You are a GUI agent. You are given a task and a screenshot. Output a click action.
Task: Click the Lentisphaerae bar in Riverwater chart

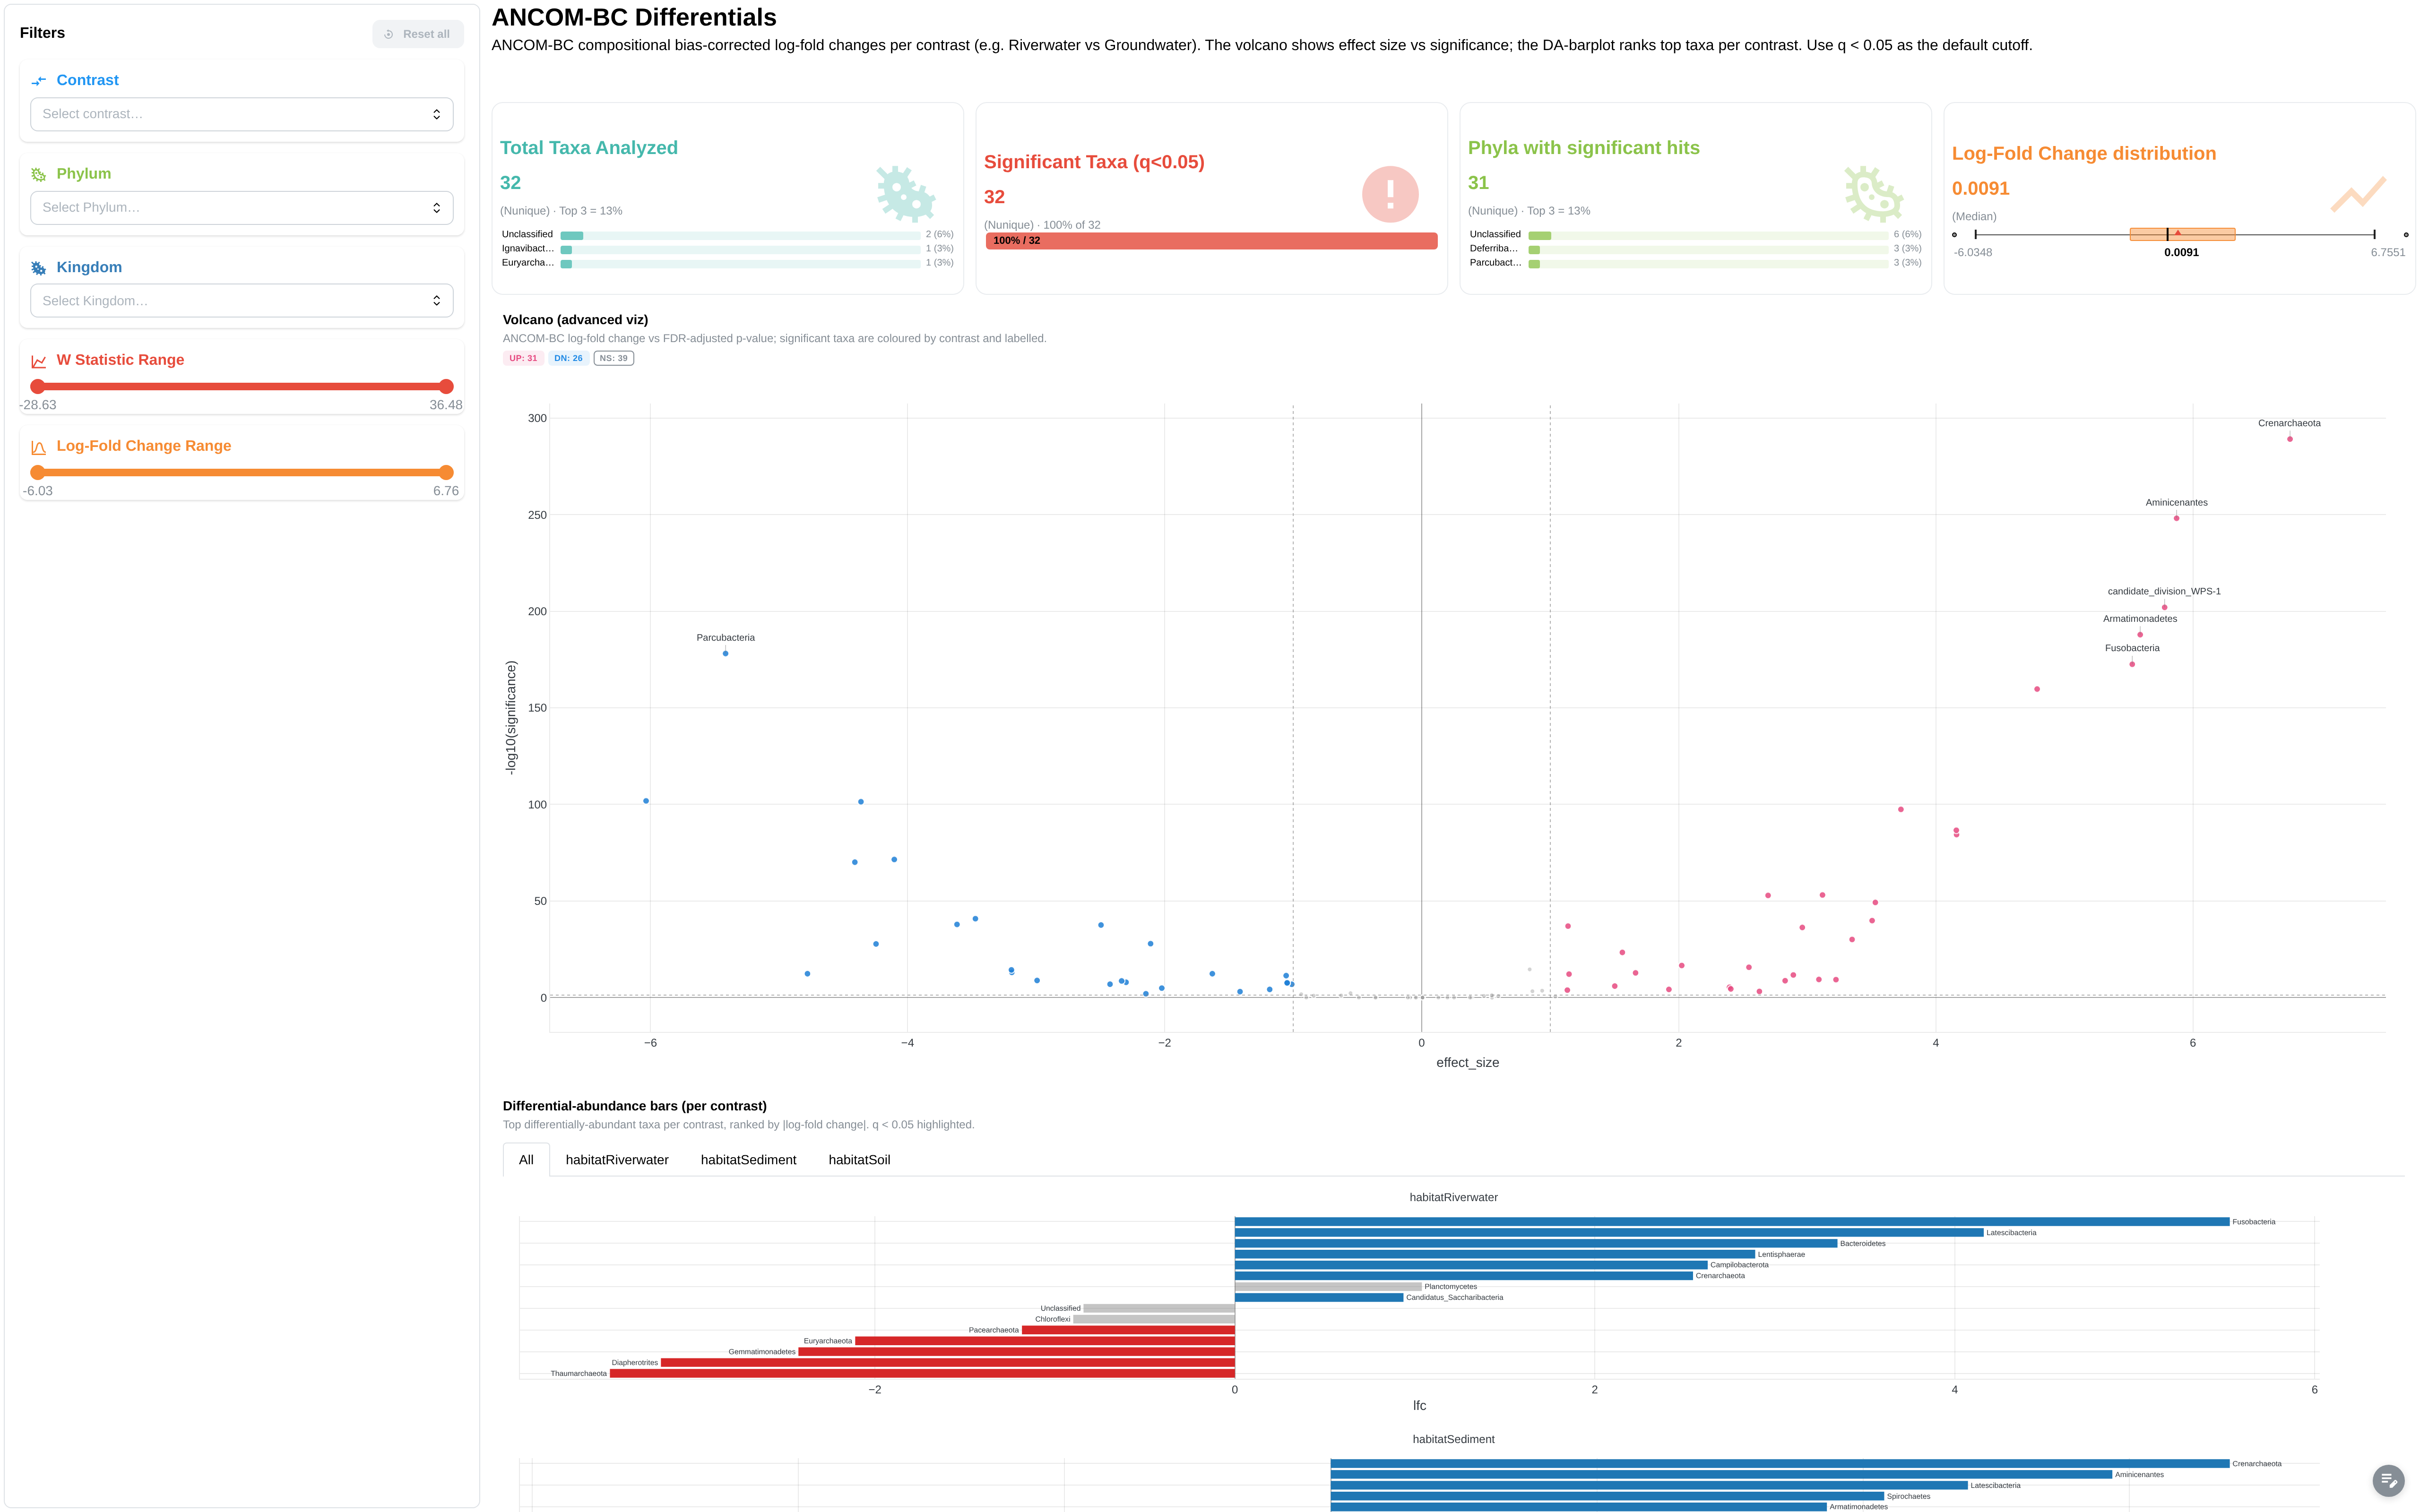[x=1495, y=1254]
